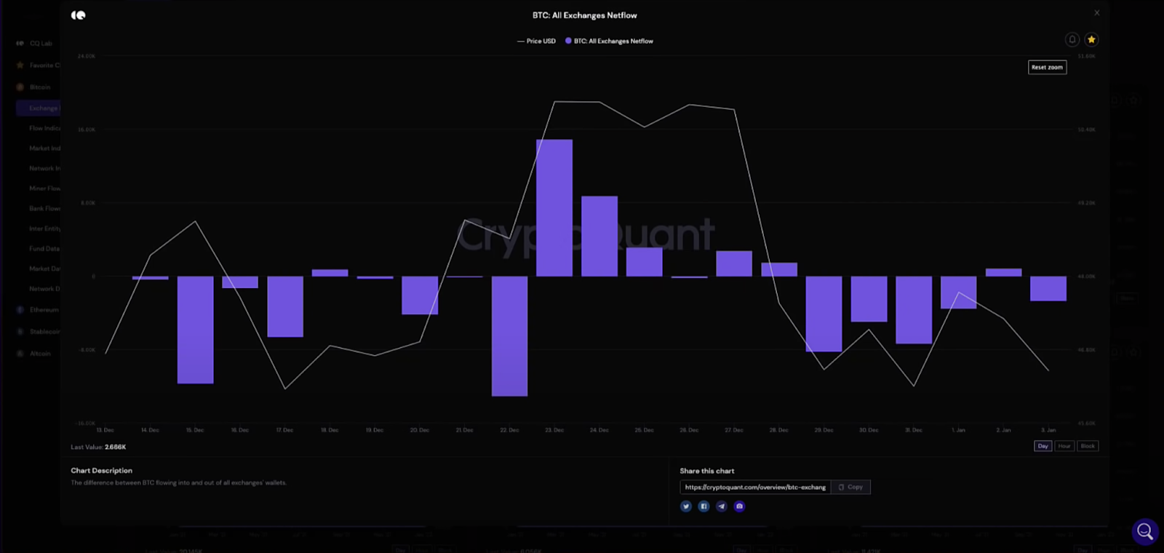Click the 23 Dec netflow bar
This screenshot has width=1164, height=553.
554,208
